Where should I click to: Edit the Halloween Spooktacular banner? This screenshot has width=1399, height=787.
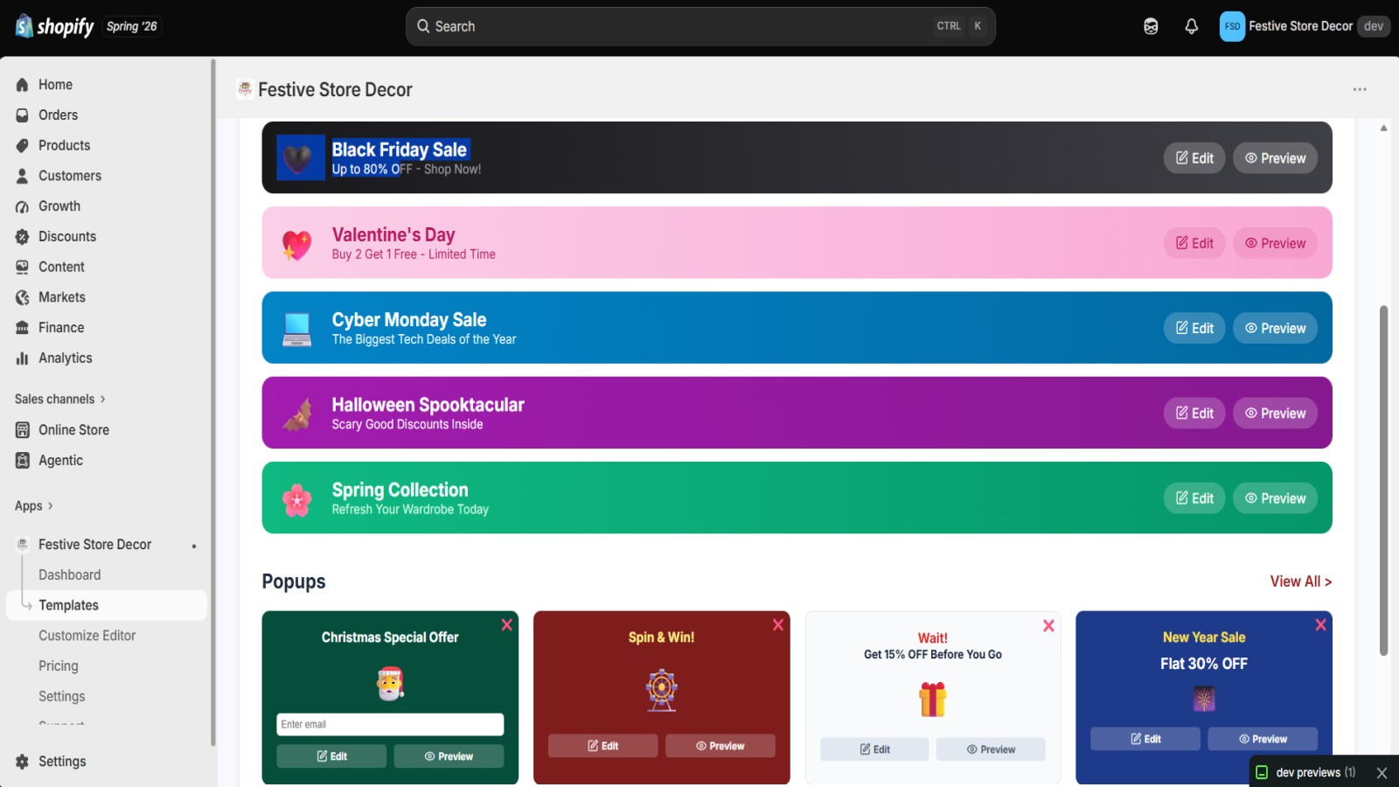click(1194, 413)
